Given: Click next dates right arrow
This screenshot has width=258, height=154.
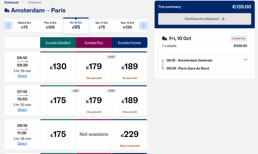Looking at the screenshot, I should click(143, 25).
